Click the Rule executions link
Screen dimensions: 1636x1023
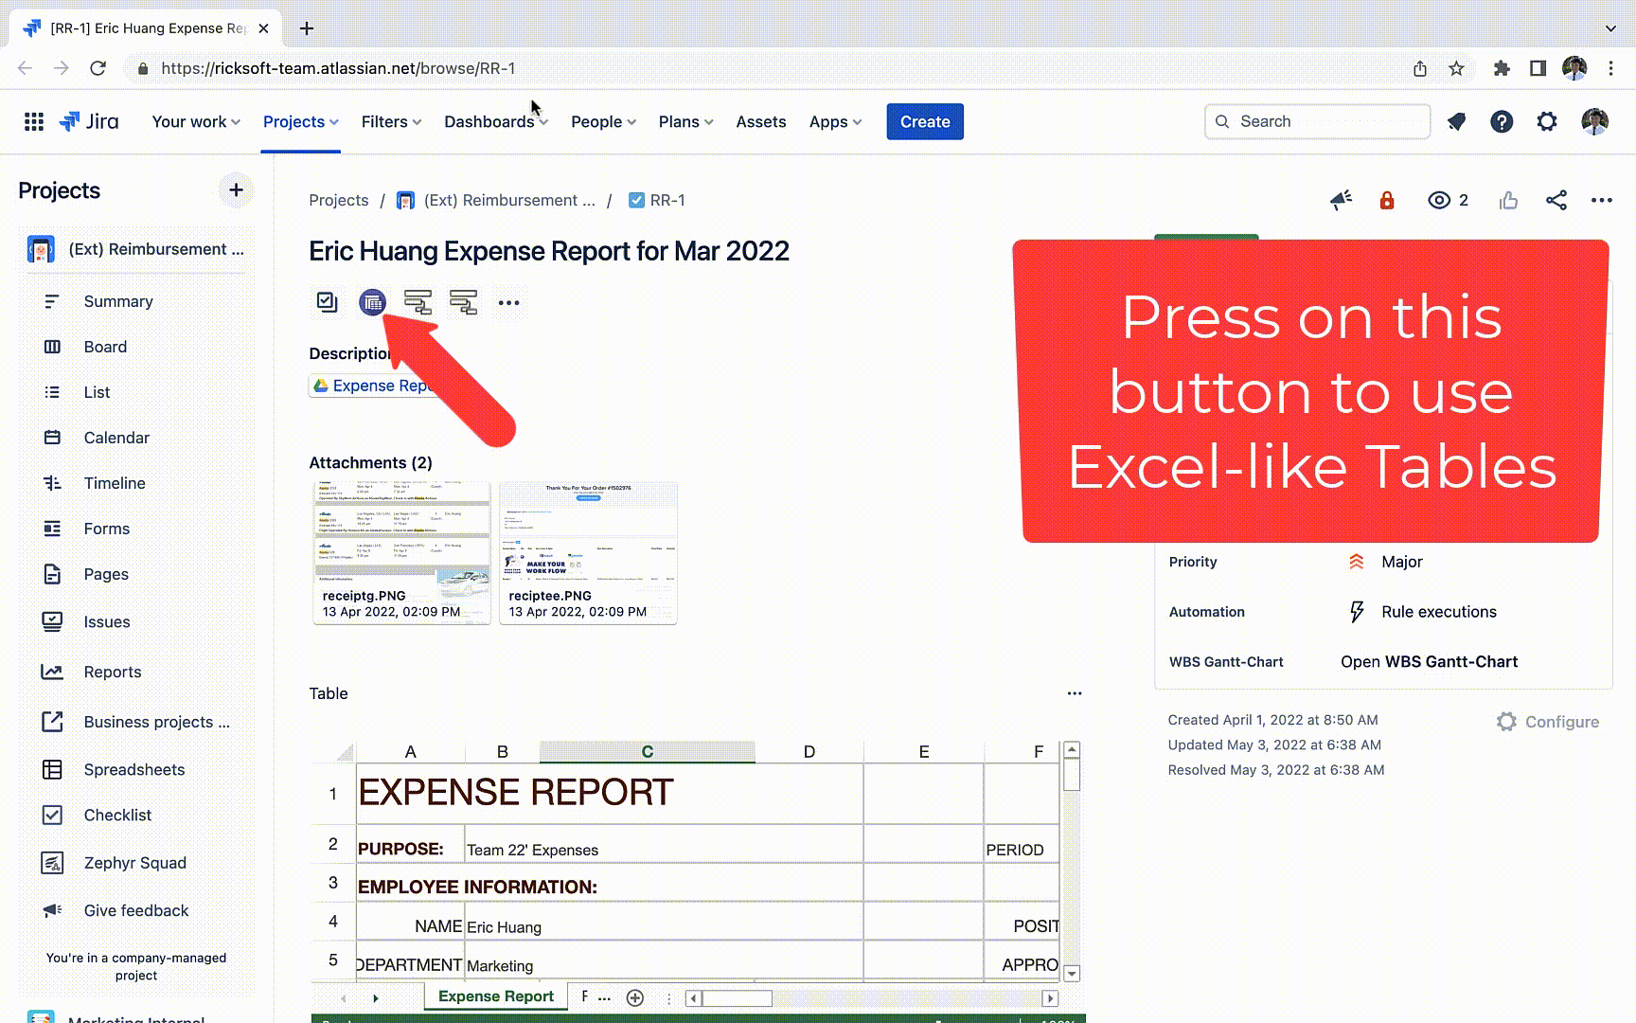click(1439, 612)
